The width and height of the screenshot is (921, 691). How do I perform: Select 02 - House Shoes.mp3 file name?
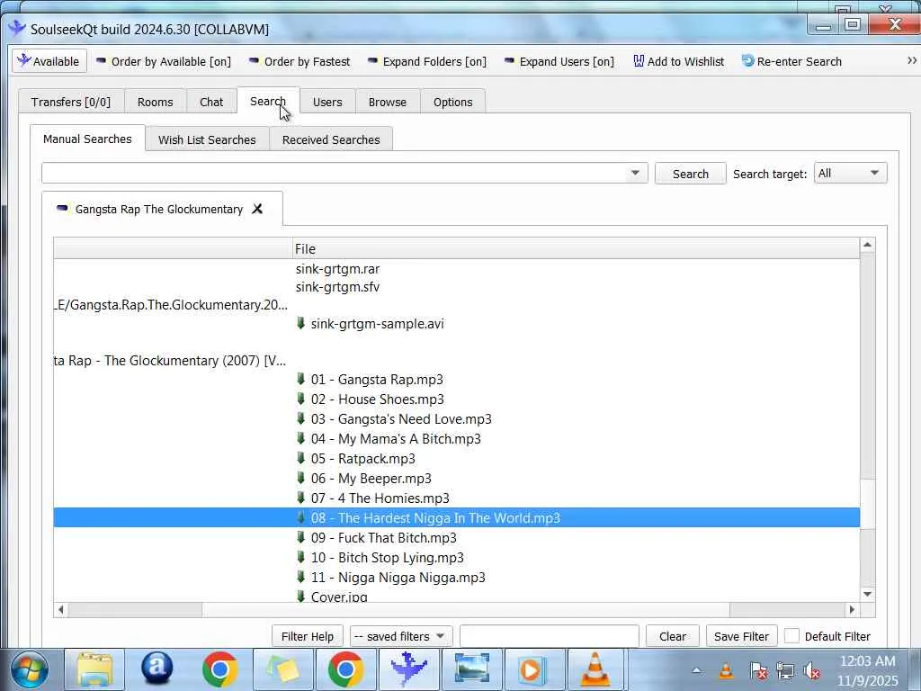coord(378,399)
